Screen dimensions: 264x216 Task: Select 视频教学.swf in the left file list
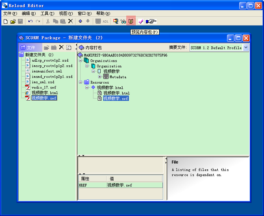pyautogui.click(x=44, y=98)
